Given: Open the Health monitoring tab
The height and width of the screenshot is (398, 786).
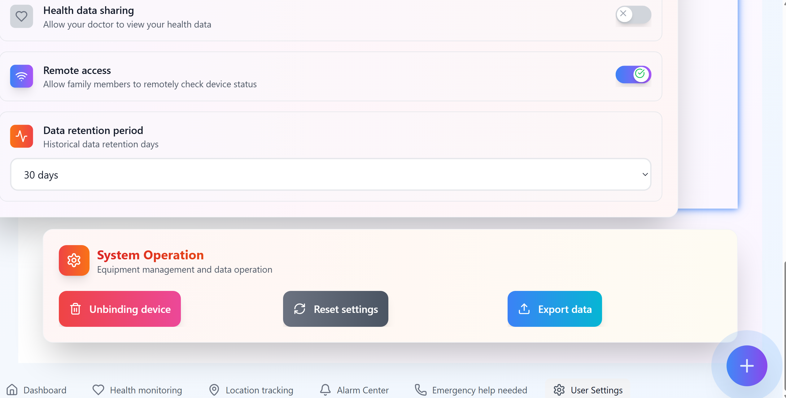Looking at the screenshot, I should pyautogui.click(x=137, y=390).
